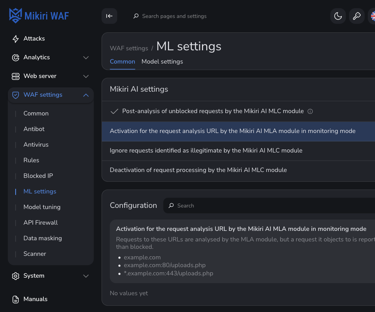Expand the Analytics menu chevron
This screenshot has width=375, height=312.
tap(86, 58)
